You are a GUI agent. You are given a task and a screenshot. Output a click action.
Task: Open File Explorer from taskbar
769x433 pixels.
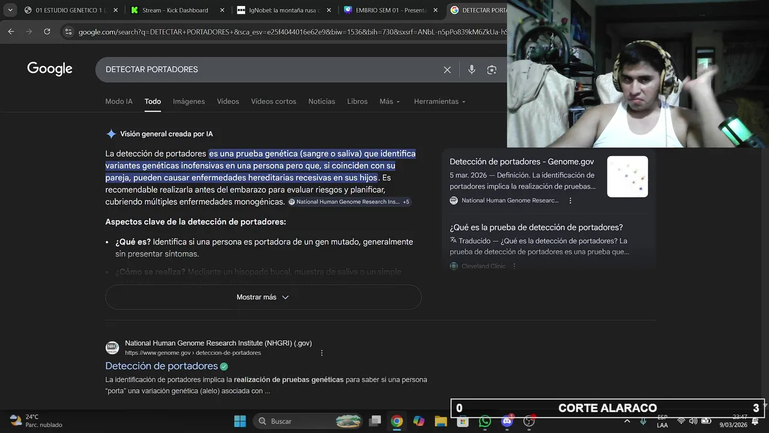point(441,421)
